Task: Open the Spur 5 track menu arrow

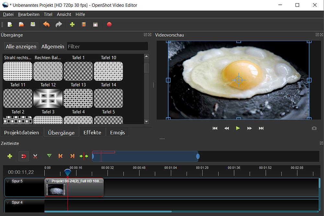Action: pyautogui.click(x=8, y=181)
